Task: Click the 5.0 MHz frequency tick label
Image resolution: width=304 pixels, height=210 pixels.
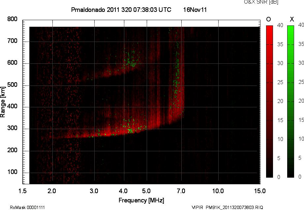Action: click(x=146, y=191)
